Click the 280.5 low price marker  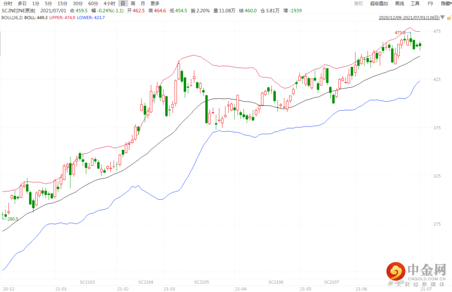(x=13, y=219)
